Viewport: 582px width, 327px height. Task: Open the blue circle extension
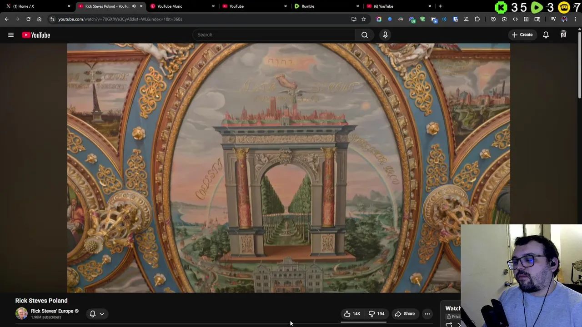coord(390,19)
